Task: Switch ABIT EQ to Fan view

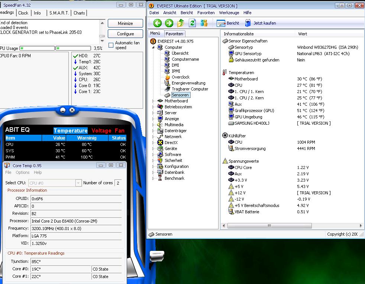Action: (x=119, y=131)
